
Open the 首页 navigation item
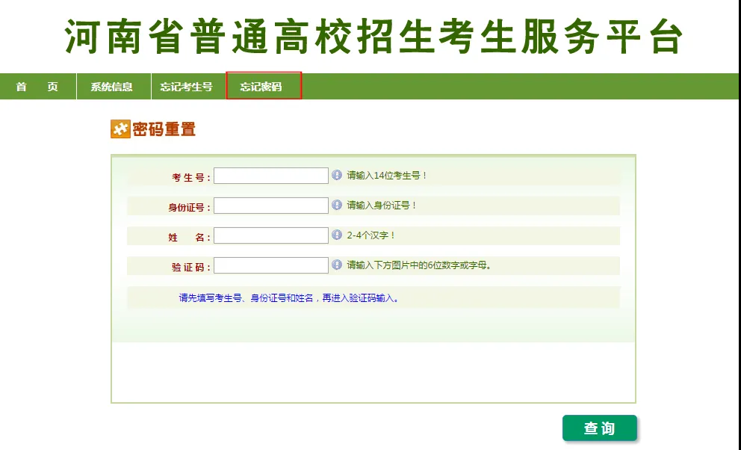(37, 87)
